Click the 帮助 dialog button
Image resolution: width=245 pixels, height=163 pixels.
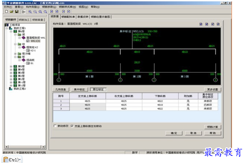213,133
